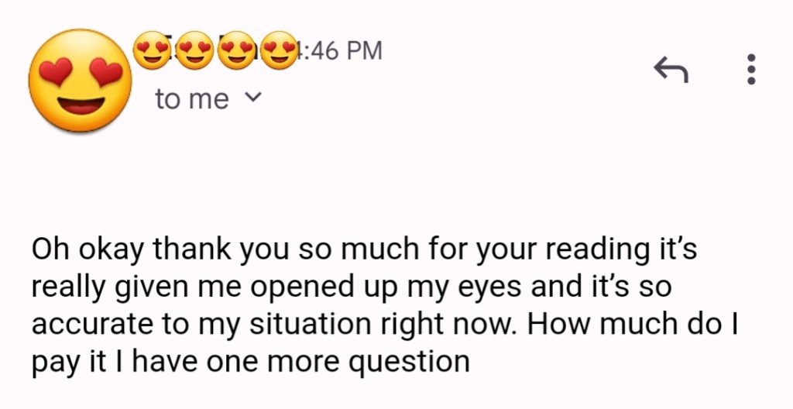
Task: Open the three-dot more options menu
Action: pos(750,71)
